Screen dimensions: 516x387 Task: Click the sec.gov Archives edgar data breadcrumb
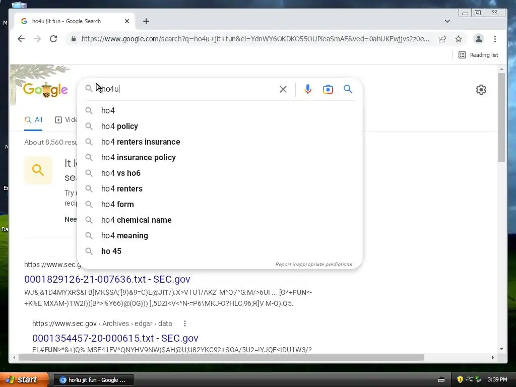tap(102, 324)
